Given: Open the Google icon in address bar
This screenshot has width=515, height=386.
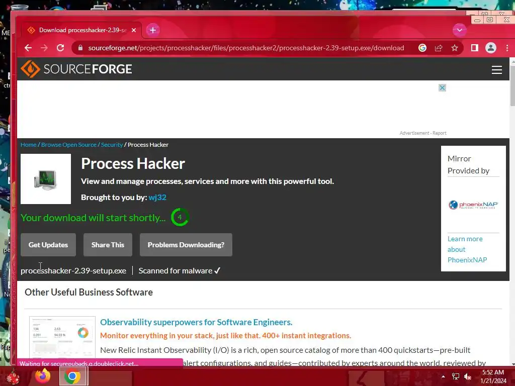Looking at the screenshot, I should [422, 48].
